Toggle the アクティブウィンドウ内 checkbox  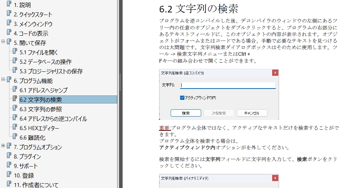[x=182, y=98]
